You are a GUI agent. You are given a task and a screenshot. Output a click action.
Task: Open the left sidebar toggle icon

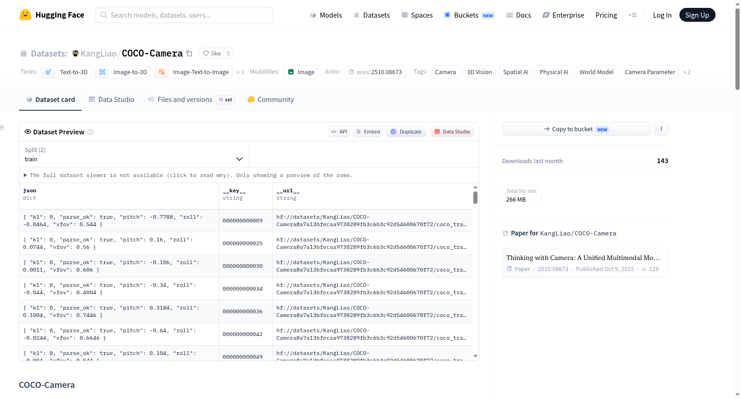point(2,127)
